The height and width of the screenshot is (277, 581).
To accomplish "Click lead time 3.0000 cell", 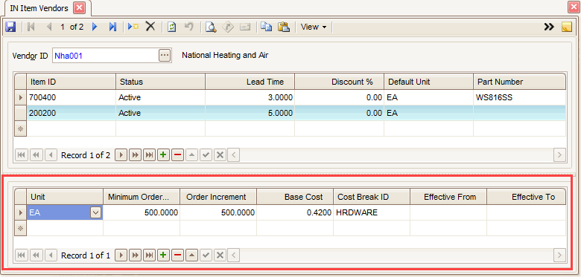I will point(250,97).
